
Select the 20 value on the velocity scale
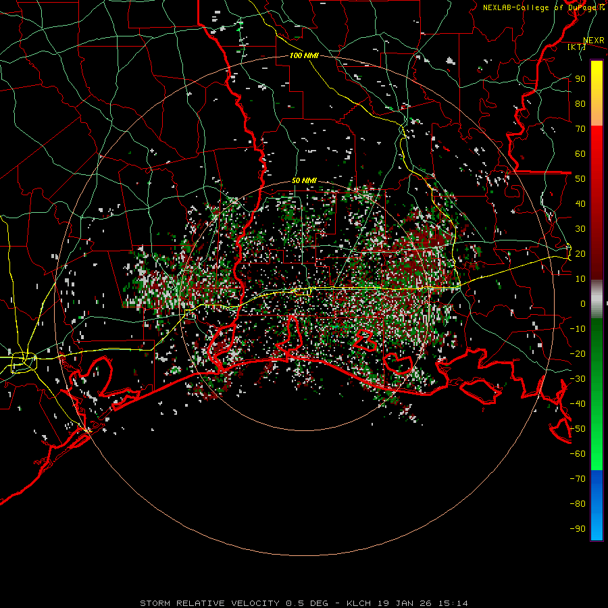coord(580,254)
